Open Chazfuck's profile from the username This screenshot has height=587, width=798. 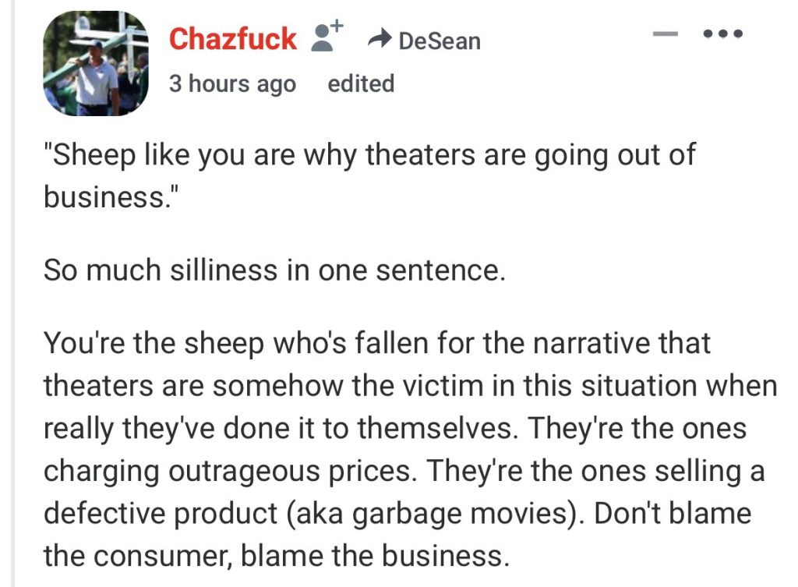[x=232, y=38]
